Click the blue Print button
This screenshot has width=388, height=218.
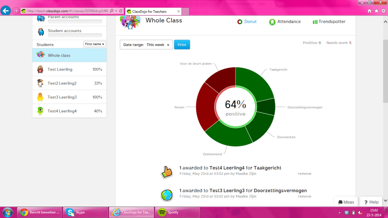pyautogui.click(x=182, y=45)
